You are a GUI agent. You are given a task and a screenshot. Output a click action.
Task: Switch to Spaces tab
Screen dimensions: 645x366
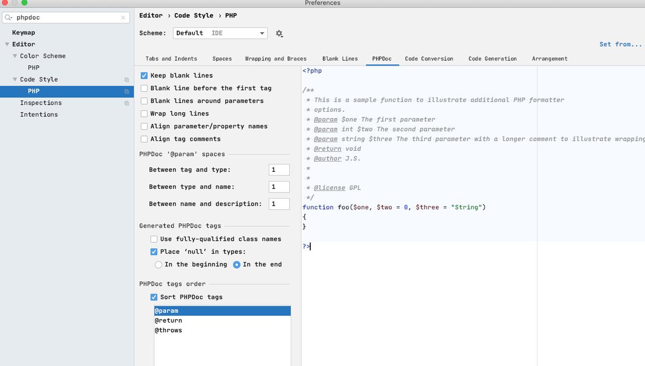pyautogui.click(x=222, y=58)
